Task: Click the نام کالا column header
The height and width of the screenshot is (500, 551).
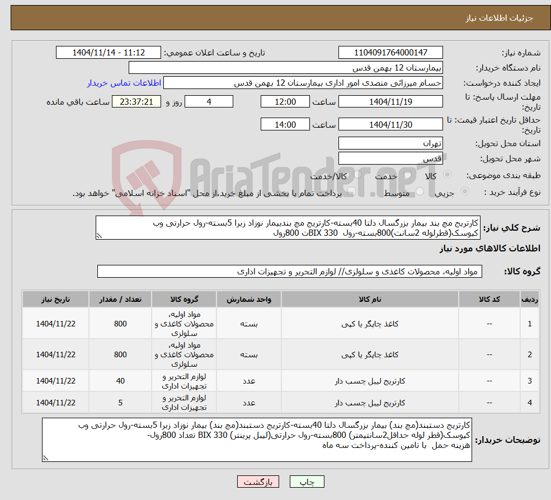Action: [370, 299]
